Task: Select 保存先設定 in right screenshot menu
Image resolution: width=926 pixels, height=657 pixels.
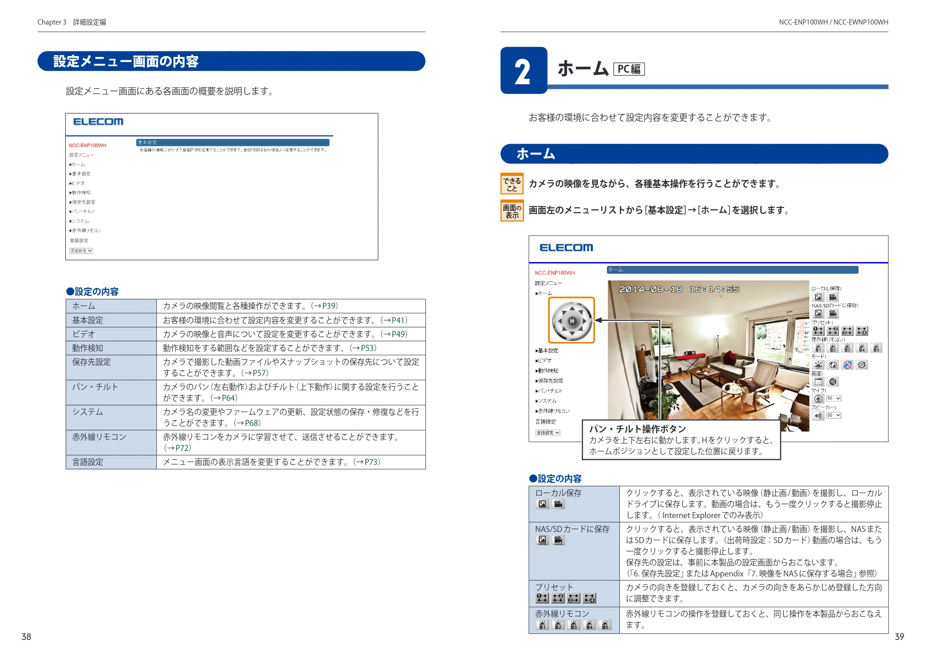Action: coord(550,381)
